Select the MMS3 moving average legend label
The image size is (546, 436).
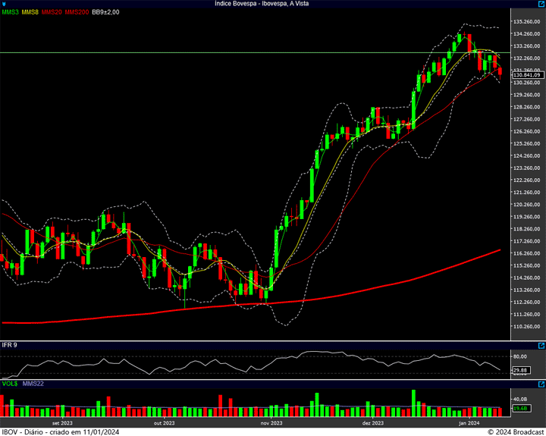11,12
